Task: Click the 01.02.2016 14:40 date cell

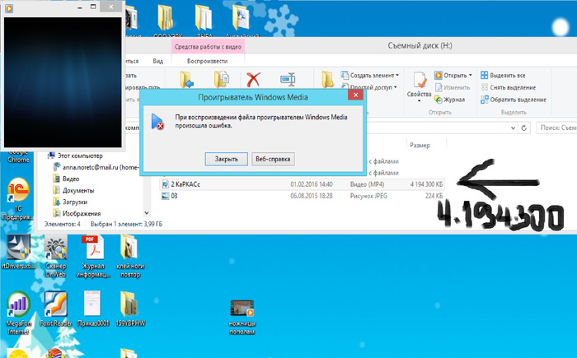Action: [312, 184]
